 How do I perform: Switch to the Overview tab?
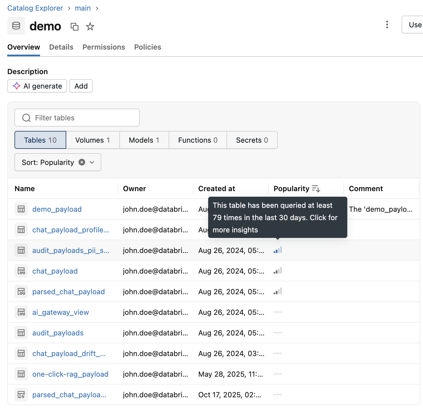click(24, 47)
